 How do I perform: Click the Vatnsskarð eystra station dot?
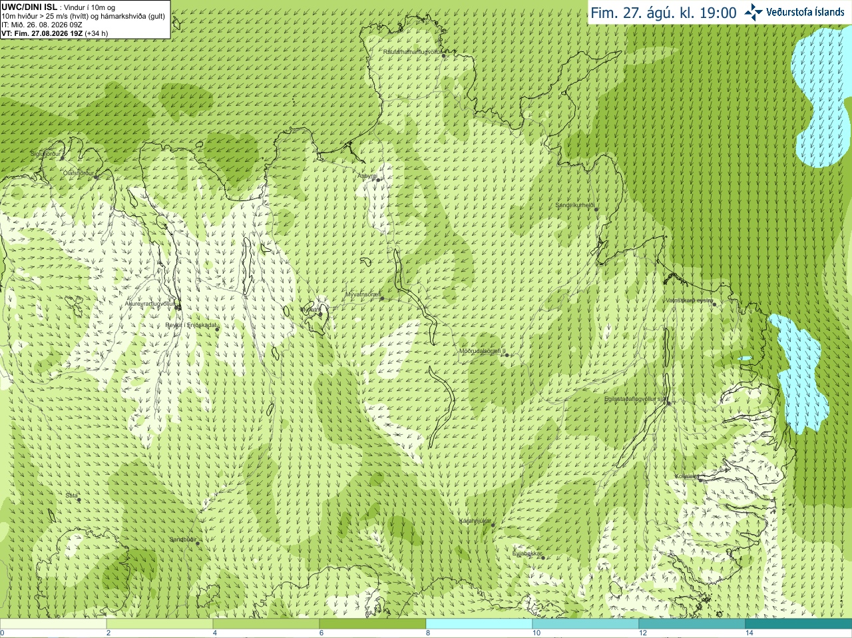coord(714,304)
